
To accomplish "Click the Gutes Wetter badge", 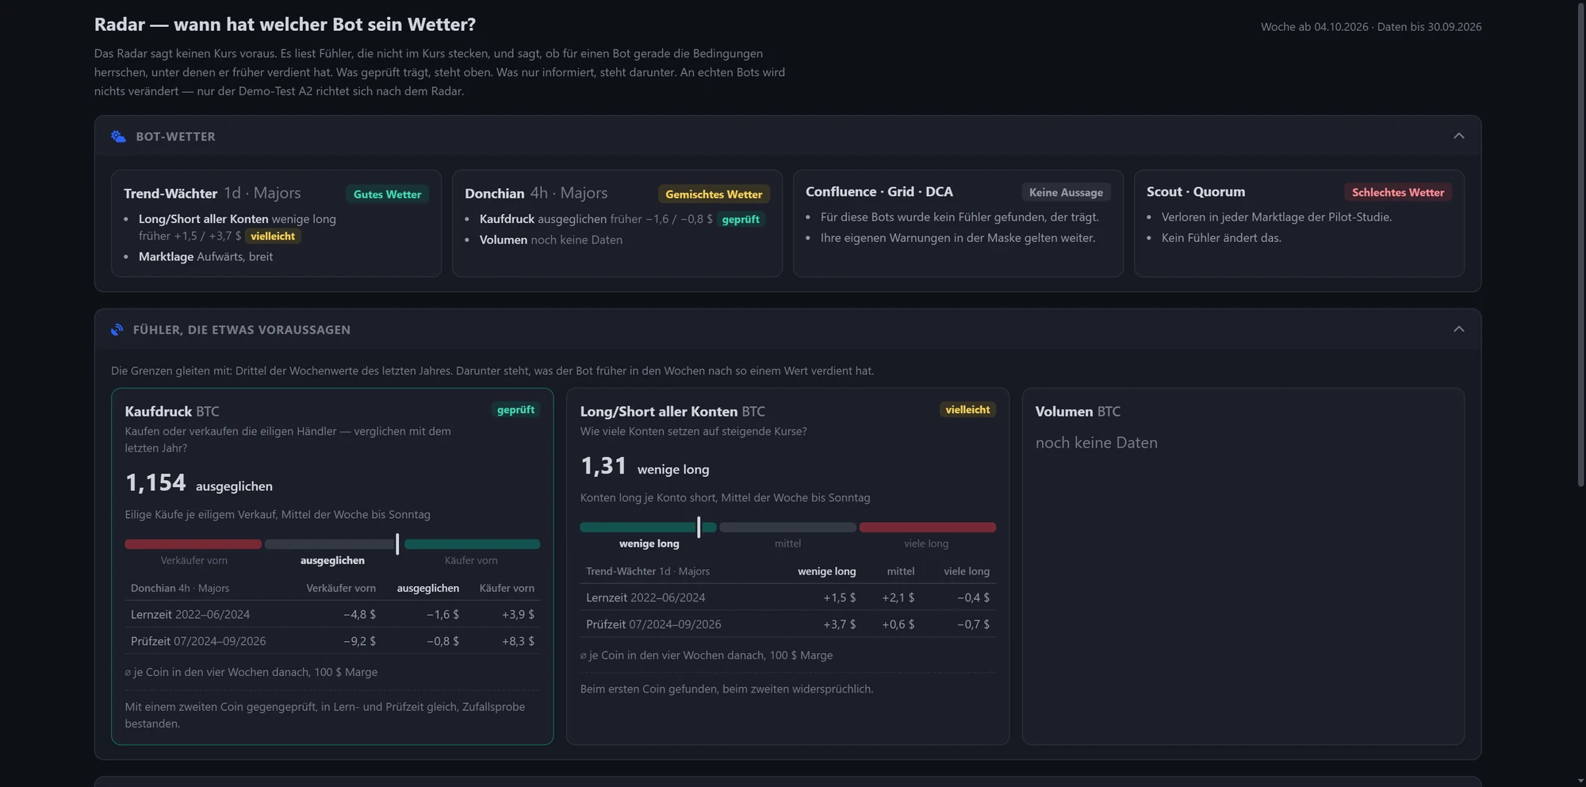I will pyautogui.click(x=387, y=194).
